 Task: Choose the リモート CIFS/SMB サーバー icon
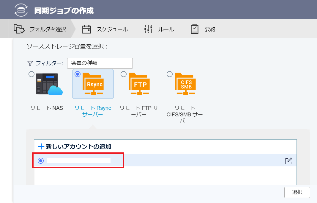click(x=184, y=84)
